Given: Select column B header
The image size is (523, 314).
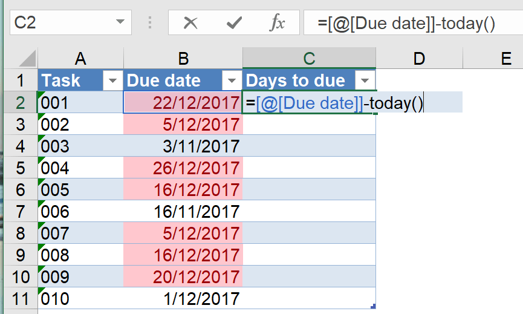Looking at the screenshot, I should click(183, 58).
